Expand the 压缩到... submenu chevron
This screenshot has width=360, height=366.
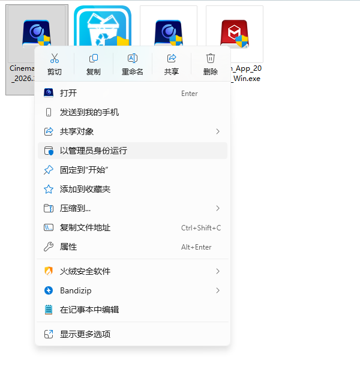(x=218, y=208)
